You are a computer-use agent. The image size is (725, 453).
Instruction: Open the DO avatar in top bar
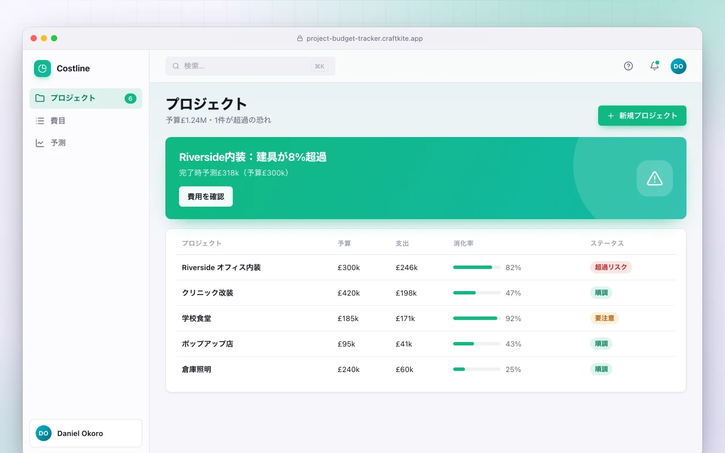click(x=679, y=66)
